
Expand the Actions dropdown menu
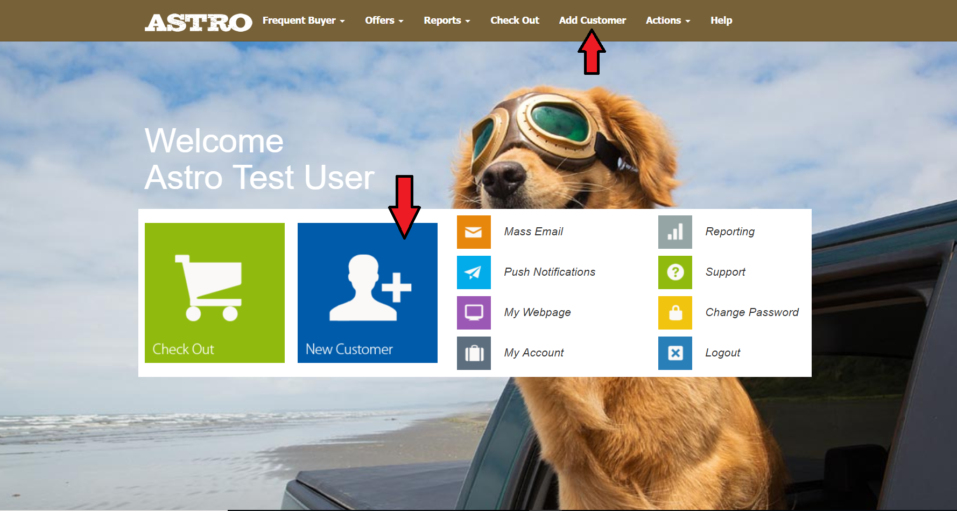[x=668, y=20]
